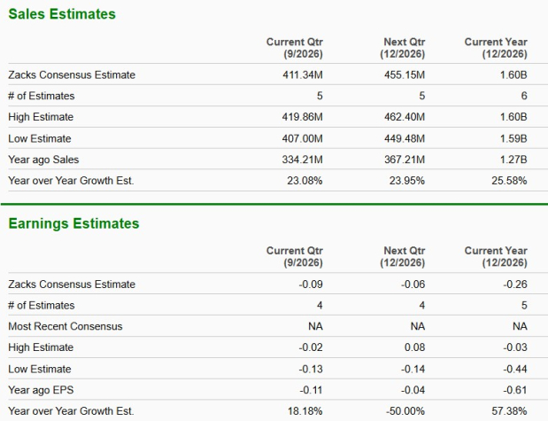
Task: Click the -0.03 high EPS estimate
Action: pos(515,347)
